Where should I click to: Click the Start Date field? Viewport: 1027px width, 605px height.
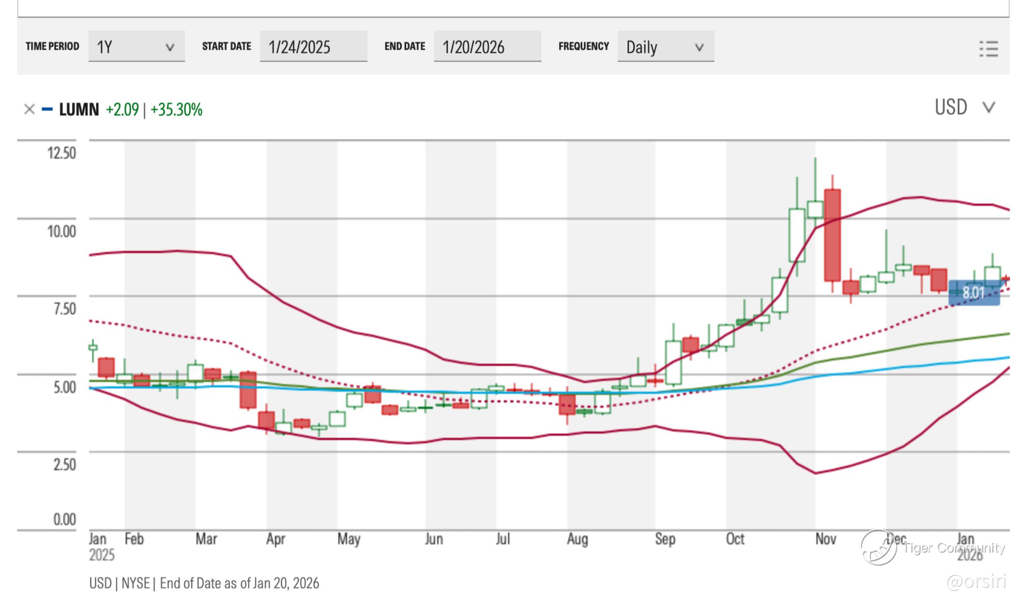pyautogui.click(x=313, y=46)
